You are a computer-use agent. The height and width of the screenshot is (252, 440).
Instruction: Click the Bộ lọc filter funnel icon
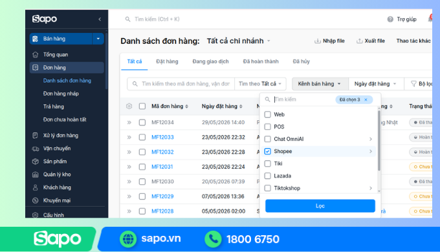tap(413, 84)
